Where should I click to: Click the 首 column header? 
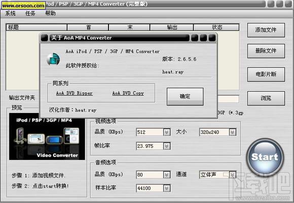(x=88, y=27)
